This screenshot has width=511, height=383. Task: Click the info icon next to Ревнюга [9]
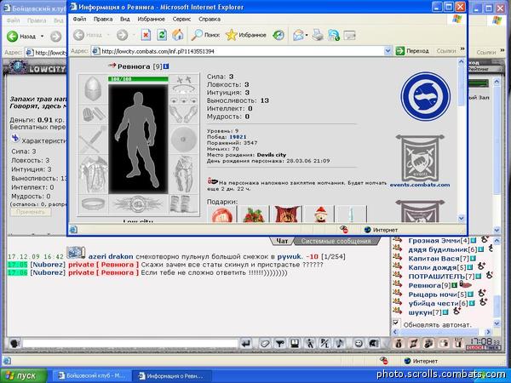[166, 66]
